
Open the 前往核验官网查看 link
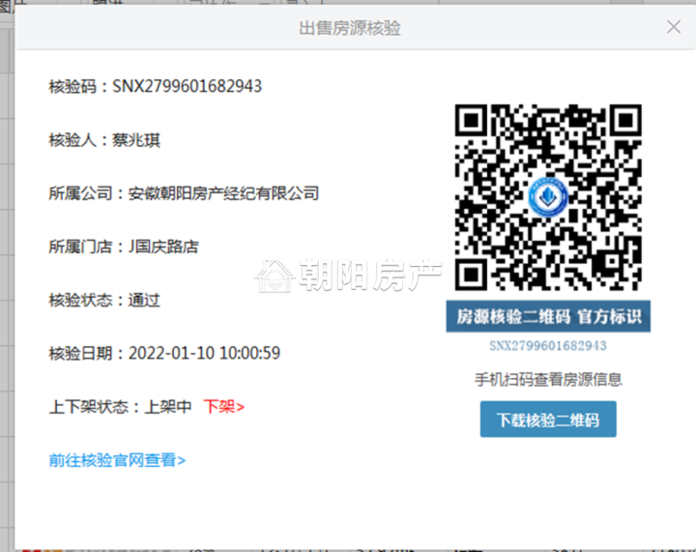117,460
